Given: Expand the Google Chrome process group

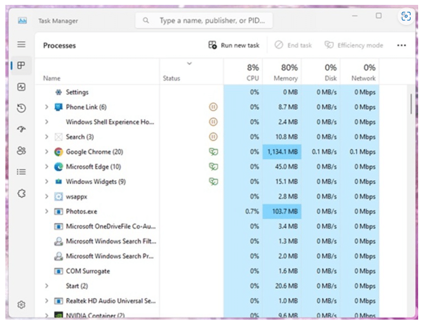Looking at the screenshot, I should (x=46, y=152).
